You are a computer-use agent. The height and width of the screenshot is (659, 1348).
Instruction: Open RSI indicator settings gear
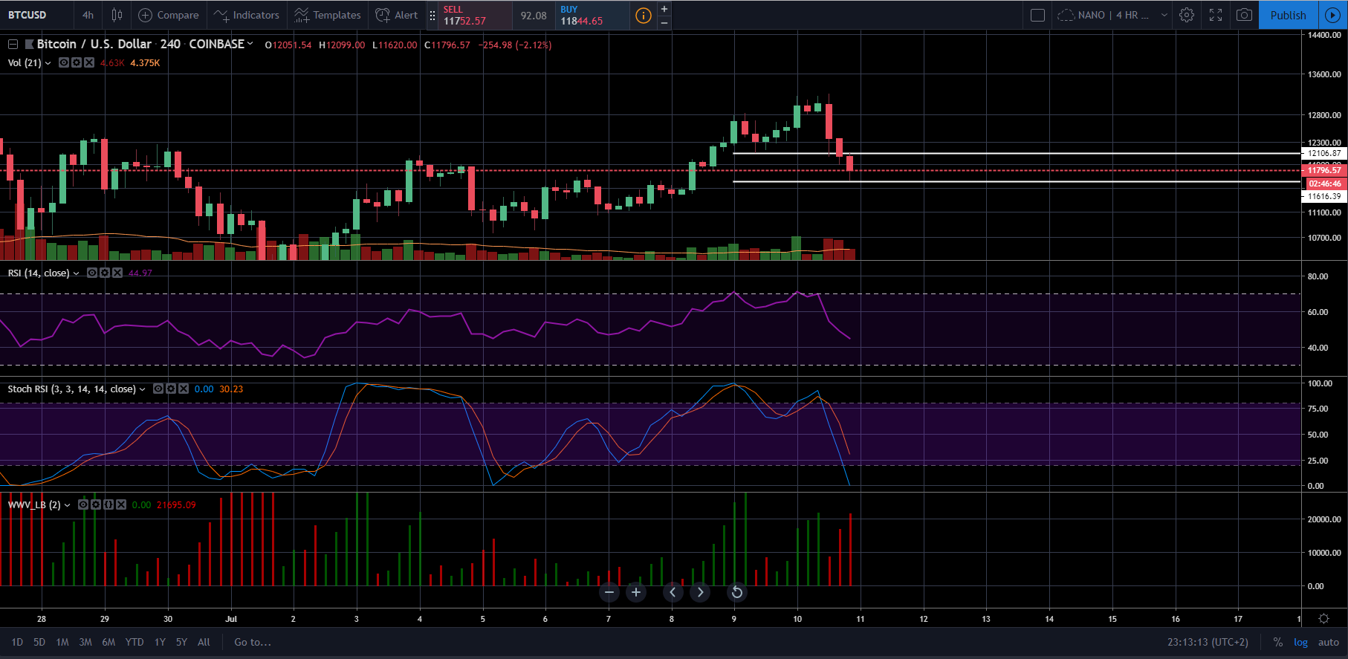coord(105,273)
